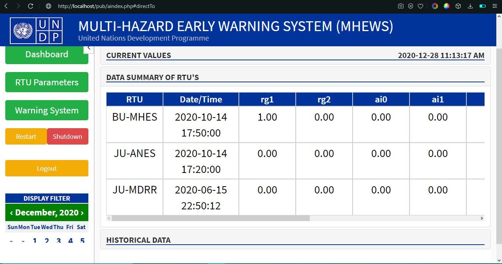The height and width of the screenshot is (264, 502).
Task: Click the heart bookmark icon
Action: pos(420,6)
